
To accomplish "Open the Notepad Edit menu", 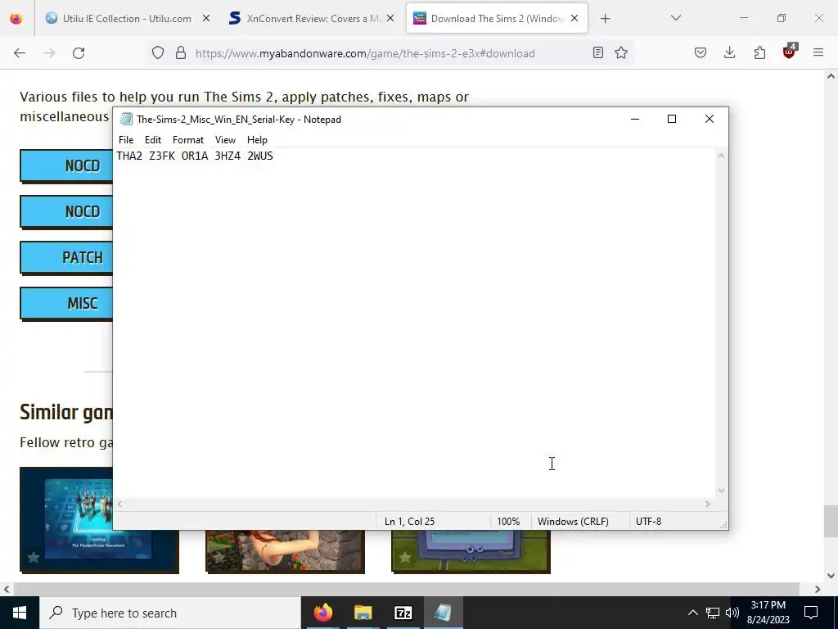I will 153,139.
